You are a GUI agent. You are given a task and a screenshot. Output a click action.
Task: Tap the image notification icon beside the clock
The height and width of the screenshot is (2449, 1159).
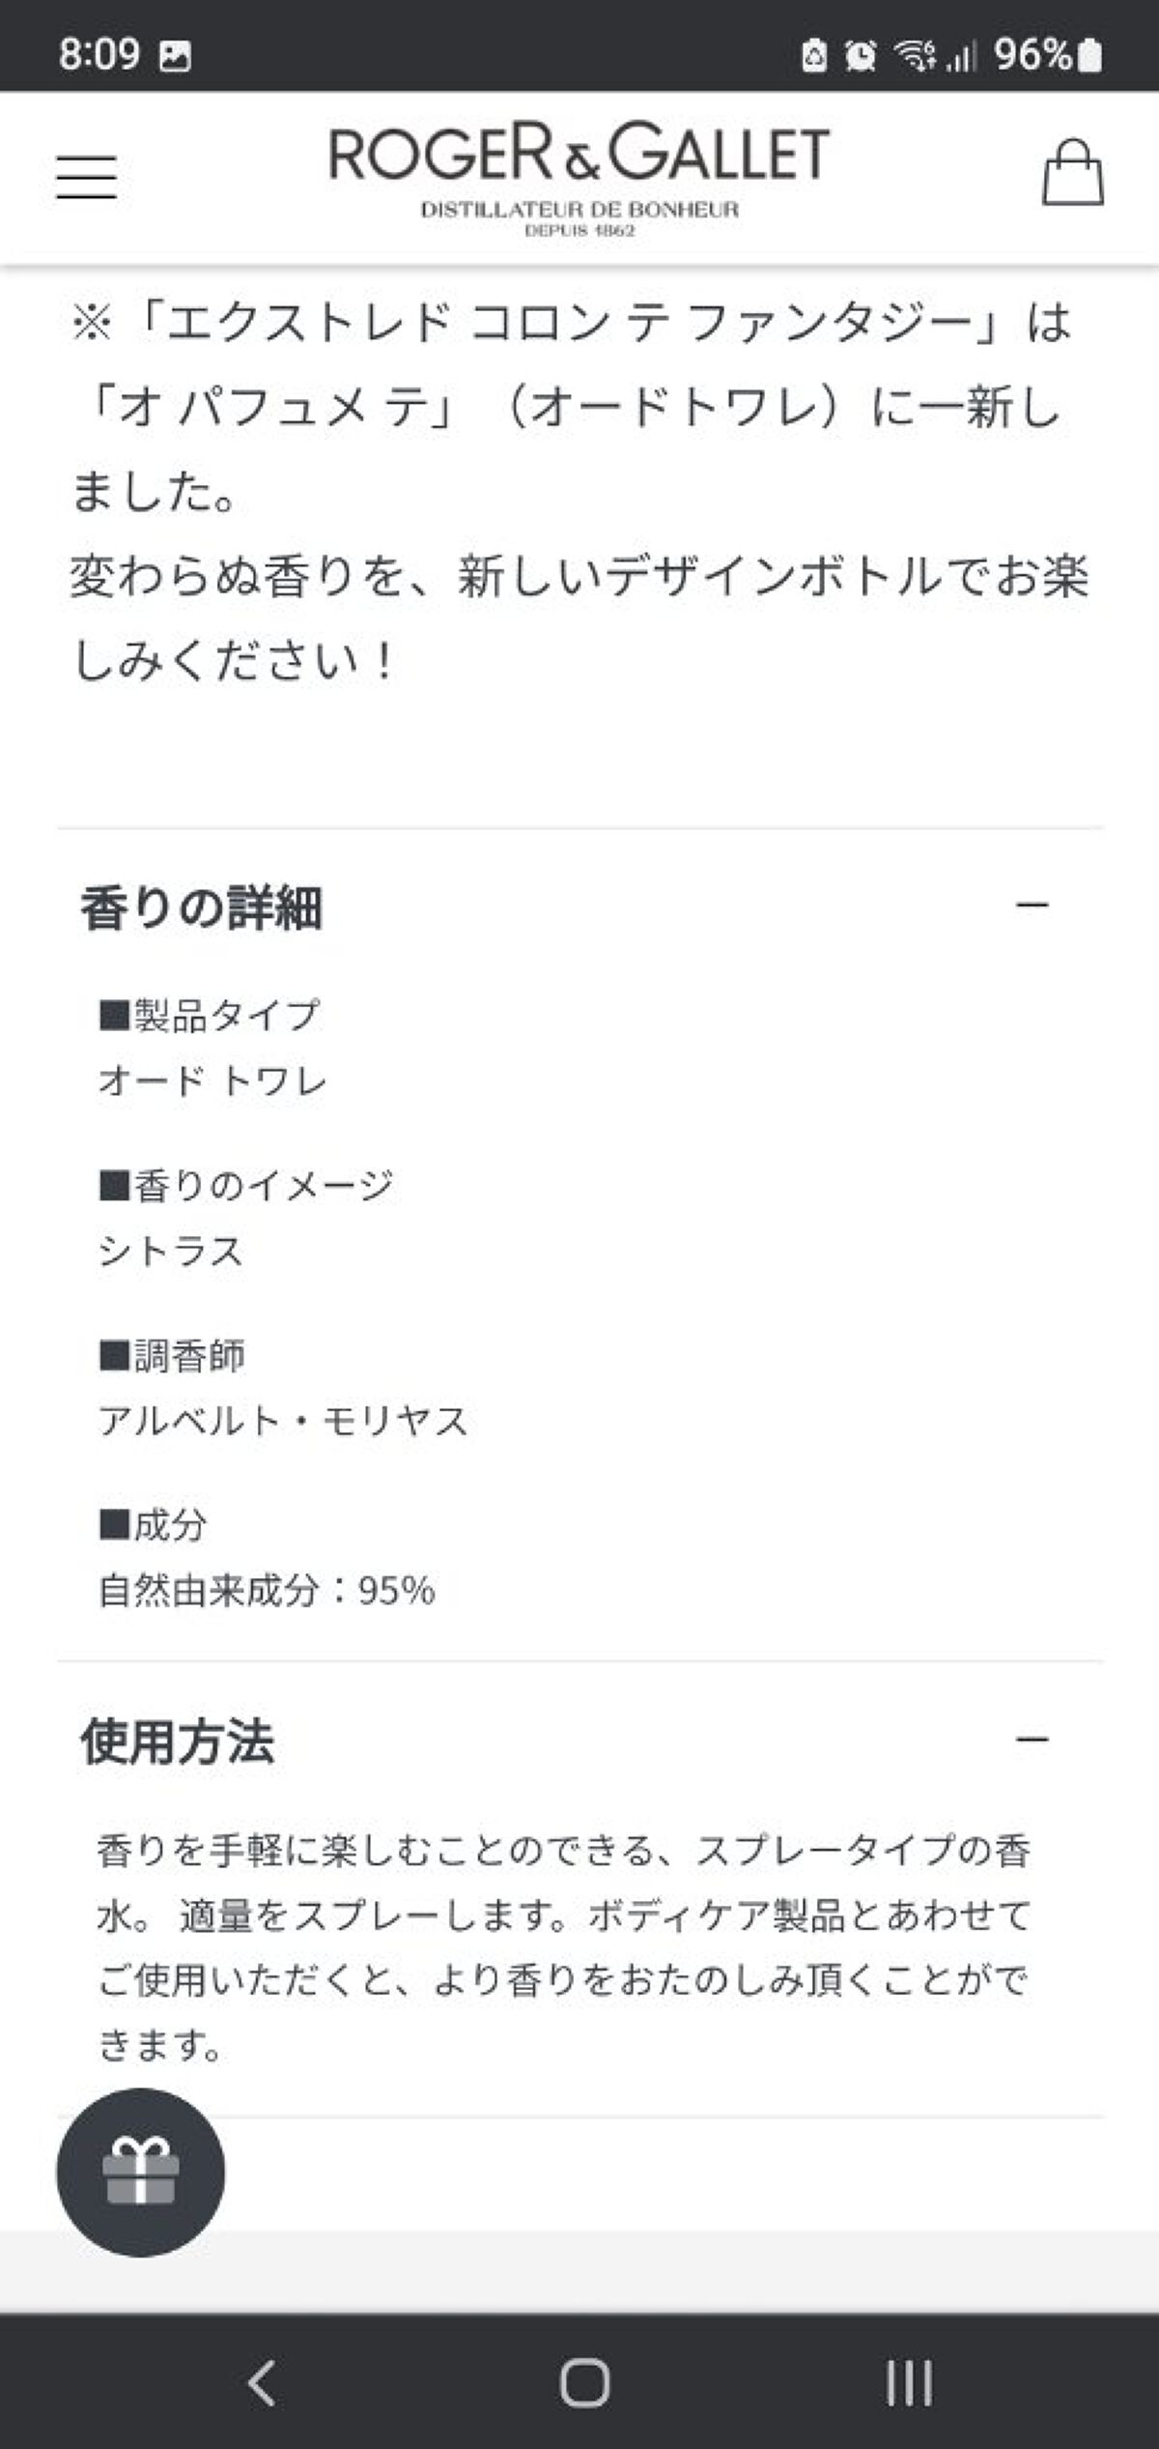175,56
